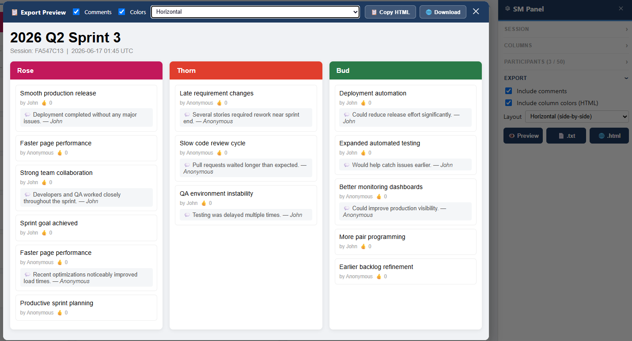Viewport: 632px width, 341px height.
Task: Click the eye icon on Preview button
Action: pyautogui.click(x=511, y=136)
